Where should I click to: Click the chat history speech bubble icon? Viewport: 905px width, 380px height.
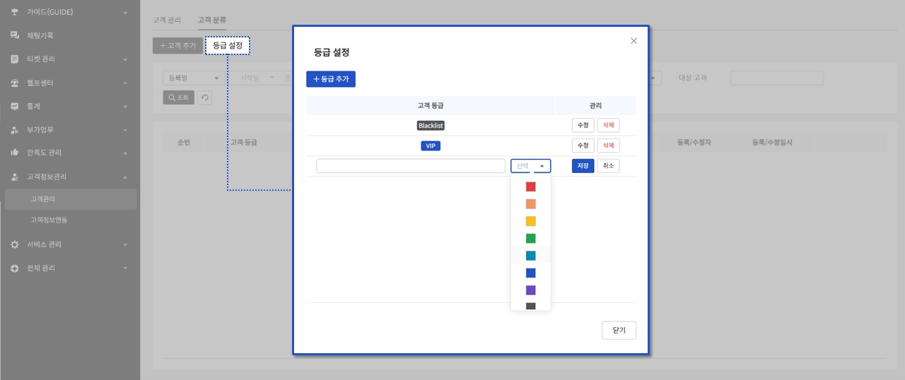(x=14, y=35)
